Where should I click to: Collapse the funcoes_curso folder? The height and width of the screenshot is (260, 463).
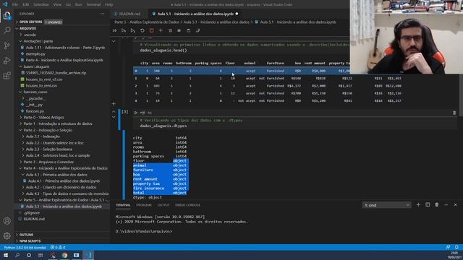(x=35, y=92)
